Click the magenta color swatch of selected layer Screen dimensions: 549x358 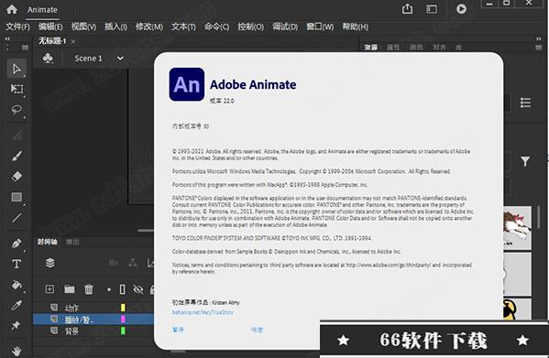click(x=123, y=319)
